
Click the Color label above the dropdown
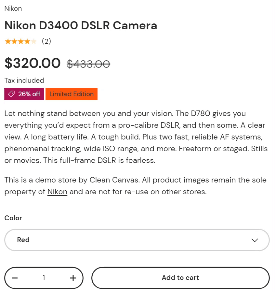click(13, 218)
